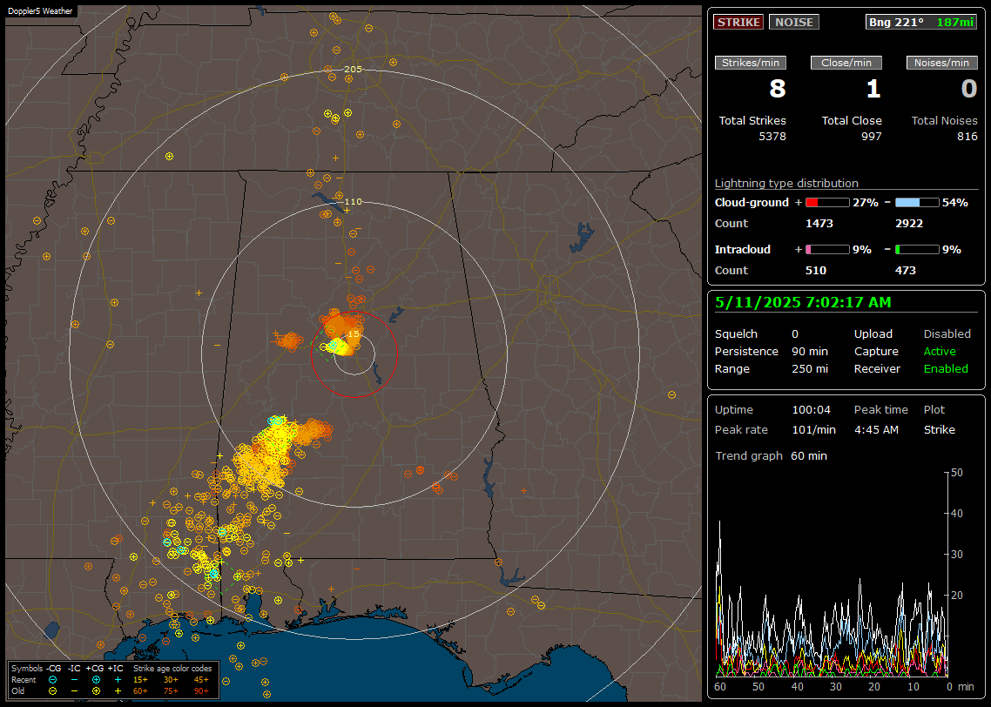Click the positive cloud-ground red percentage bar

coord(827,202)
